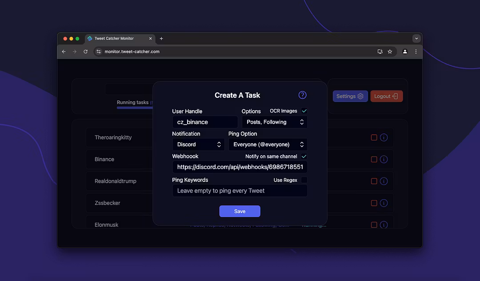Image resolution: width=480 pixels, height=281 pixels.
Task: Open Settings
Action: point(350,96)
